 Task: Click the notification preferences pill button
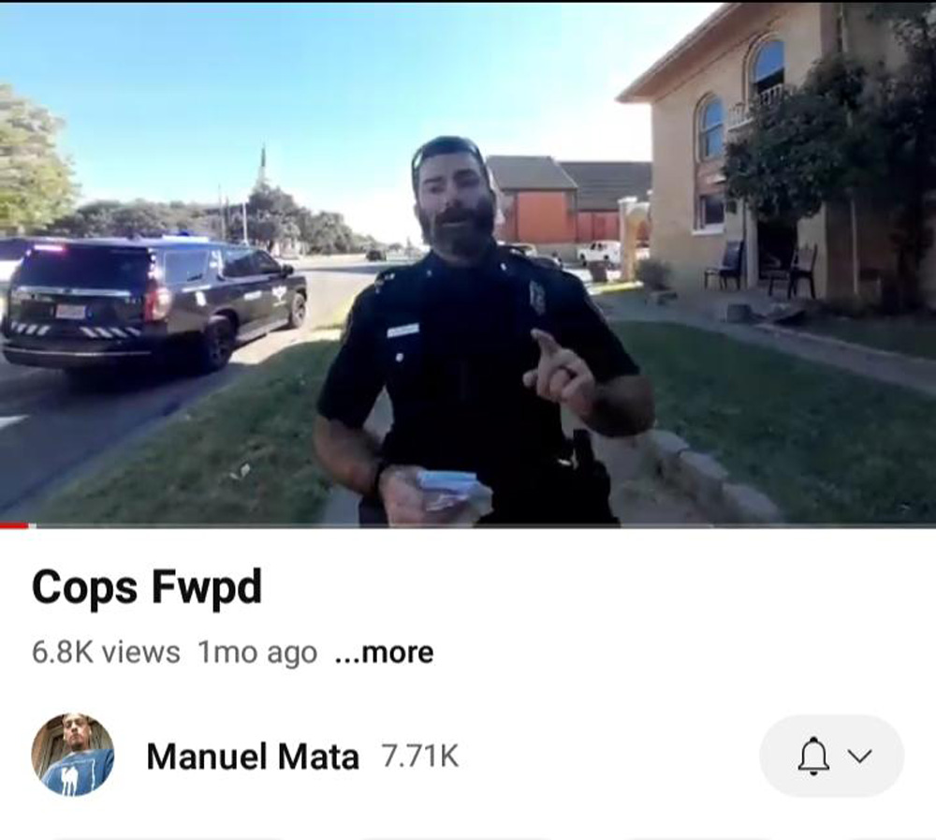click(831, 757)
